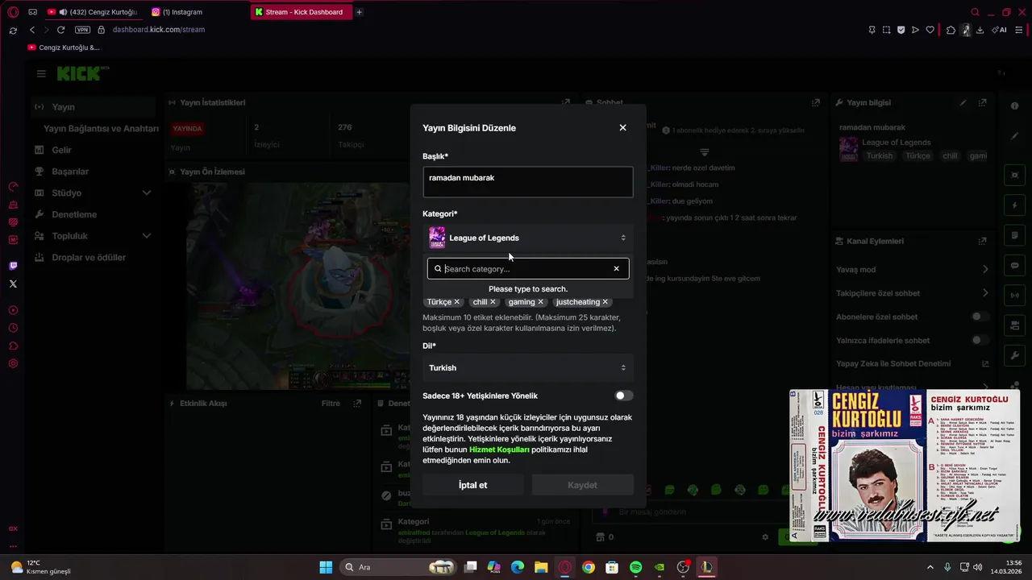Open Opera easy setup menu
Image resolution: width=1032 pixels, height=580 pixels.
1021,30
